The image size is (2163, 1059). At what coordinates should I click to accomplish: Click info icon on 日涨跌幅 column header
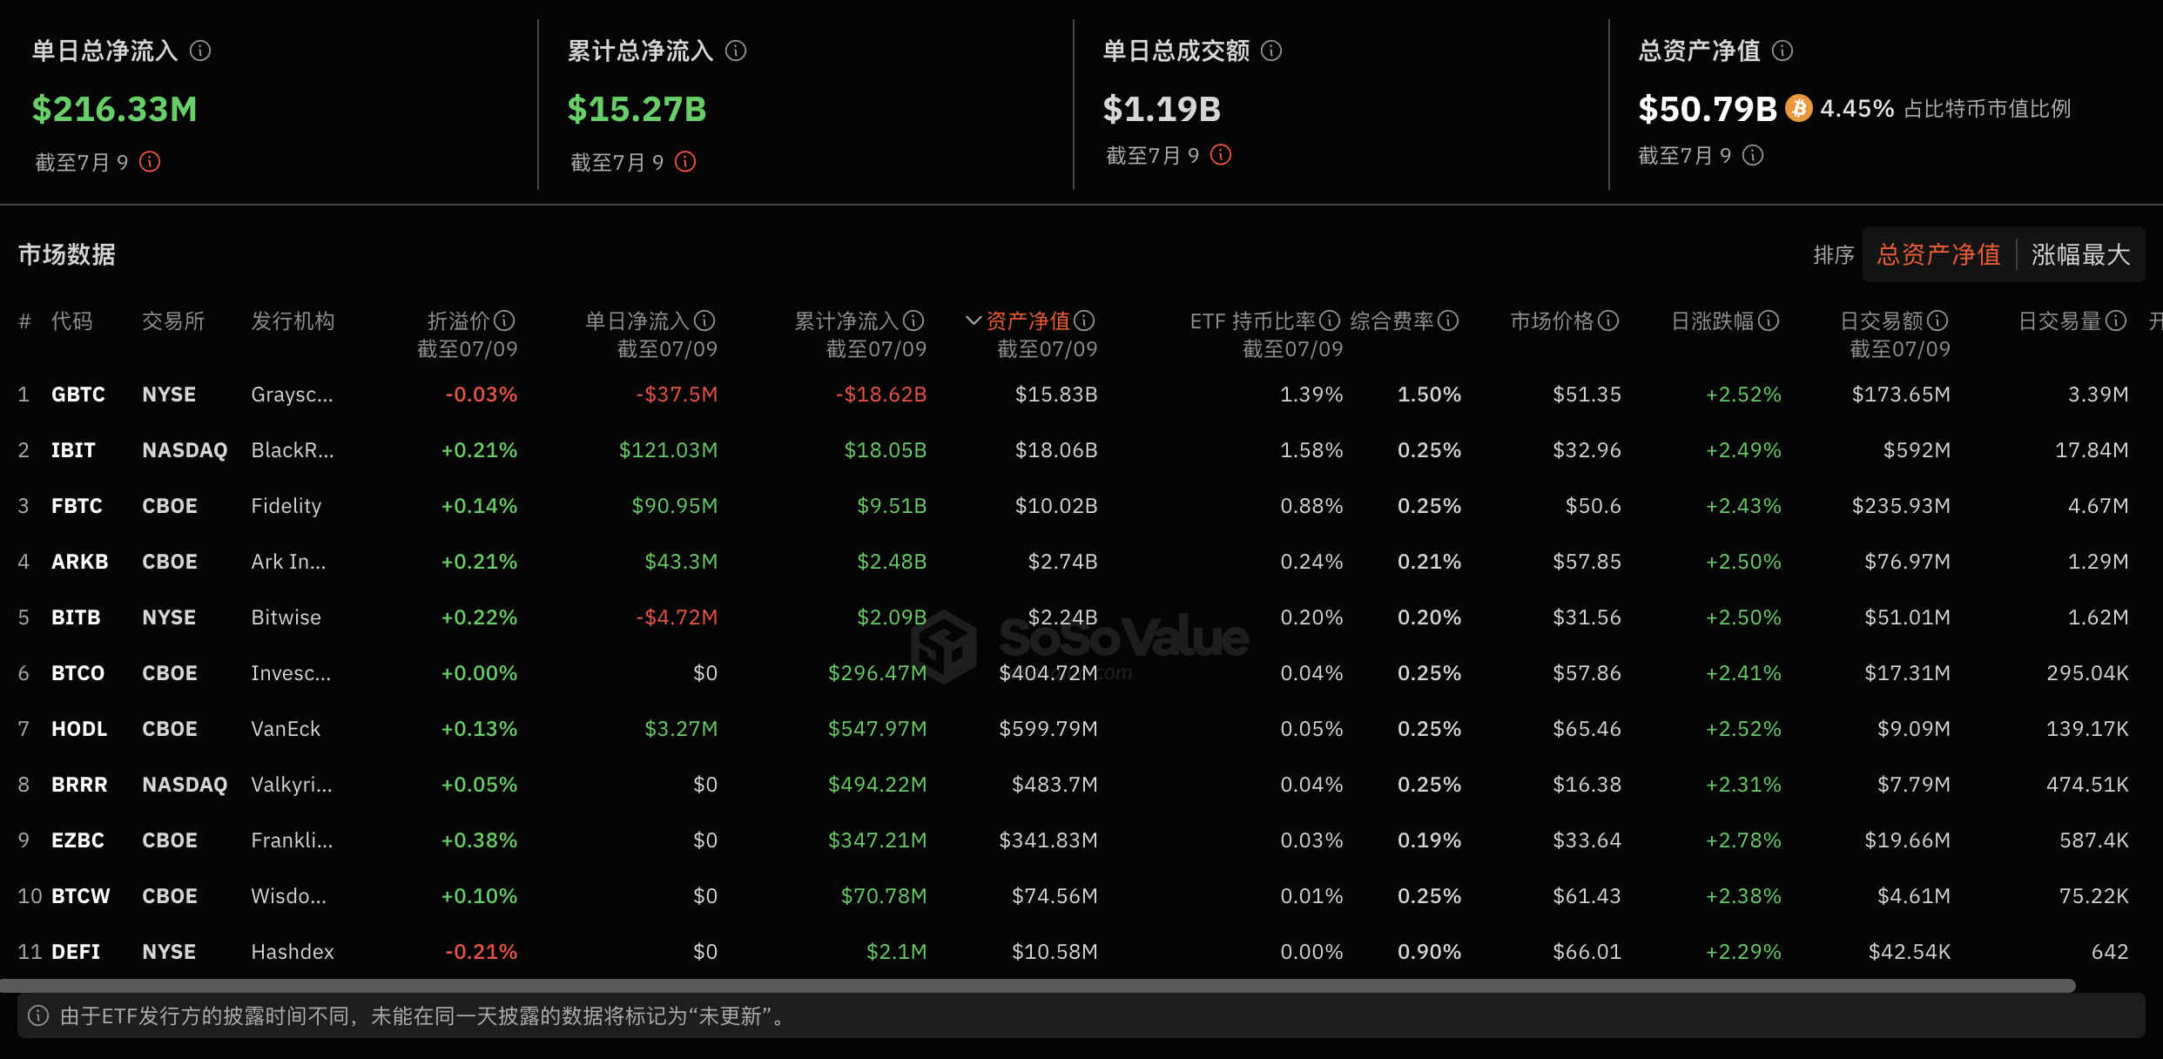(x=1769, y=321)
